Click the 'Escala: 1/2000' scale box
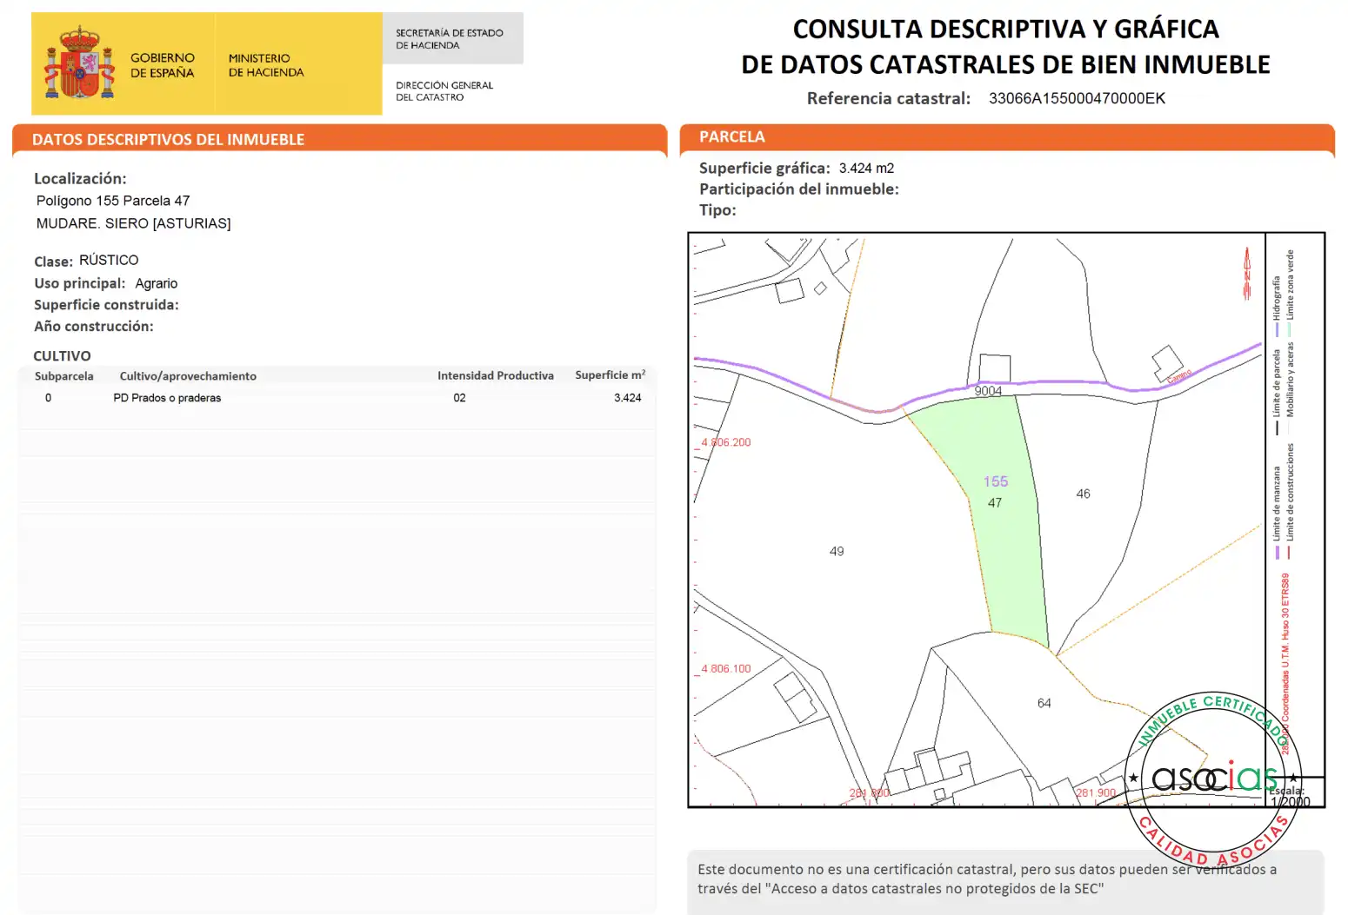This screenshot has width=1348, height=915. pyautogui.click(x=1296, y=792)
